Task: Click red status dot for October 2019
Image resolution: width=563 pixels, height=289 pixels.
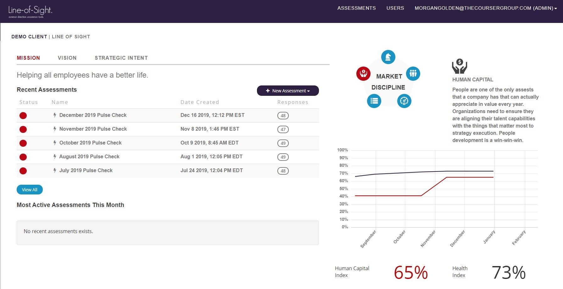Action: tap(23, 143)
